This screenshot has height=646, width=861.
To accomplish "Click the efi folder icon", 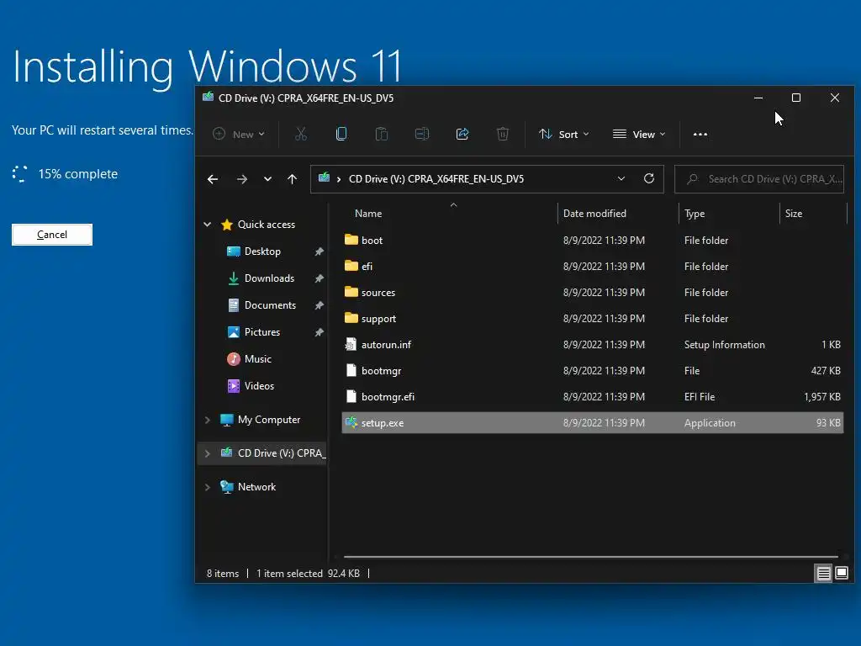I will coord(351,266).
